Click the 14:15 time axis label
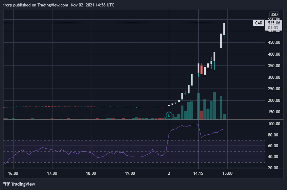 198,173
